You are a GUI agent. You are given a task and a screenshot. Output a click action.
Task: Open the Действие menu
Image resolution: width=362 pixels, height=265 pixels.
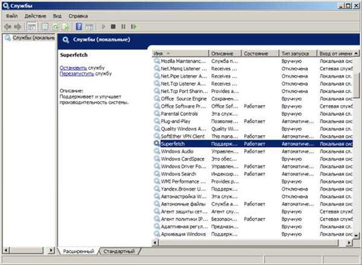pyautogui.click(x=36, y=16)
